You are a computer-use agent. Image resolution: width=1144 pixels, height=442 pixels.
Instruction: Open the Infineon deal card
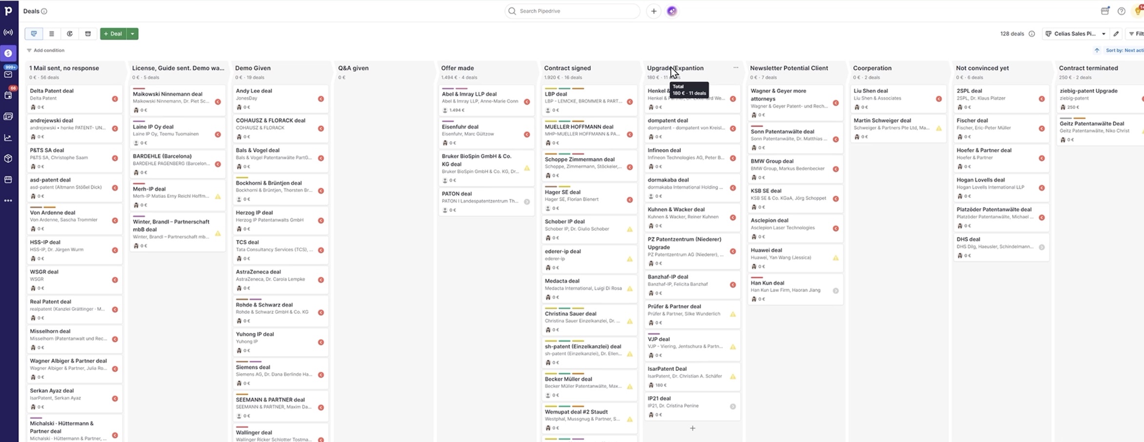coord(692,158)
